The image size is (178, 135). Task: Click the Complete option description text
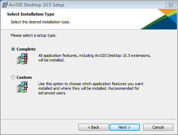coord(95,58)
